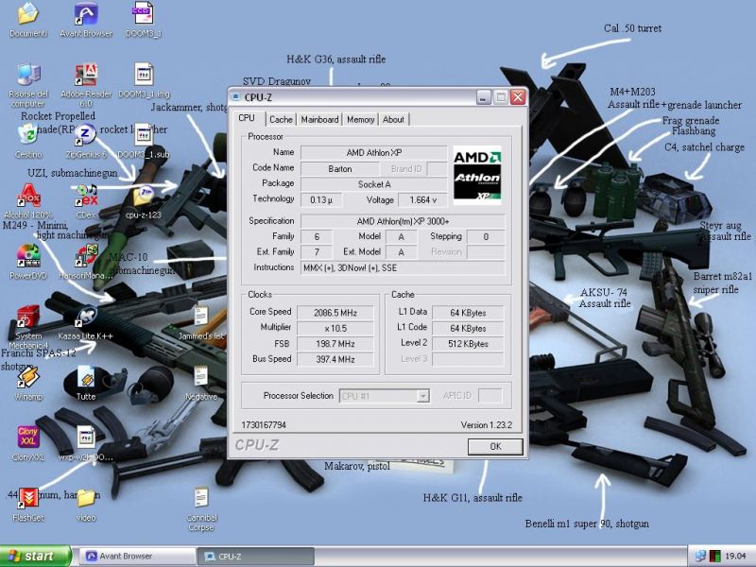This screenshot has height=567, width=756.
Task: Click the CPU-Z title bar icon
Action: (235, 97)
